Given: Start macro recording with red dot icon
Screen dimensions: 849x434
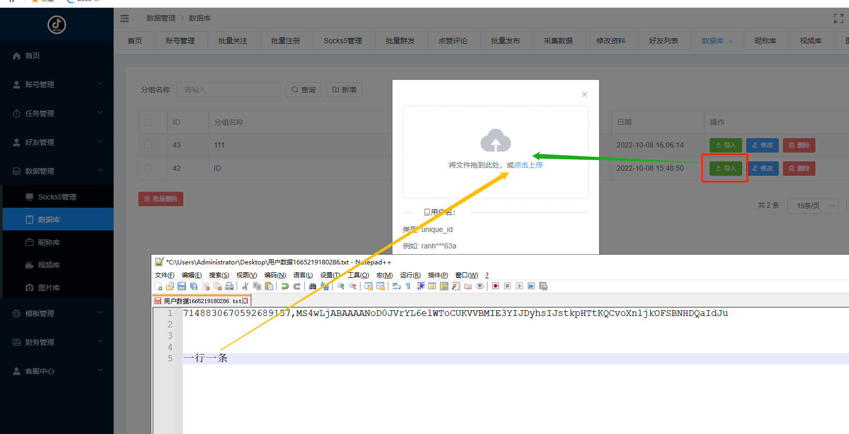Looking at the screenshot, I should pos(495,287).
